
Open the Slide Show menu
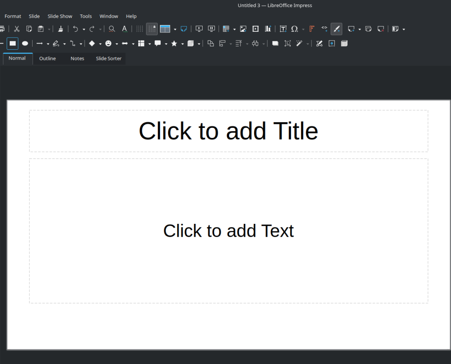coord(59,16)
